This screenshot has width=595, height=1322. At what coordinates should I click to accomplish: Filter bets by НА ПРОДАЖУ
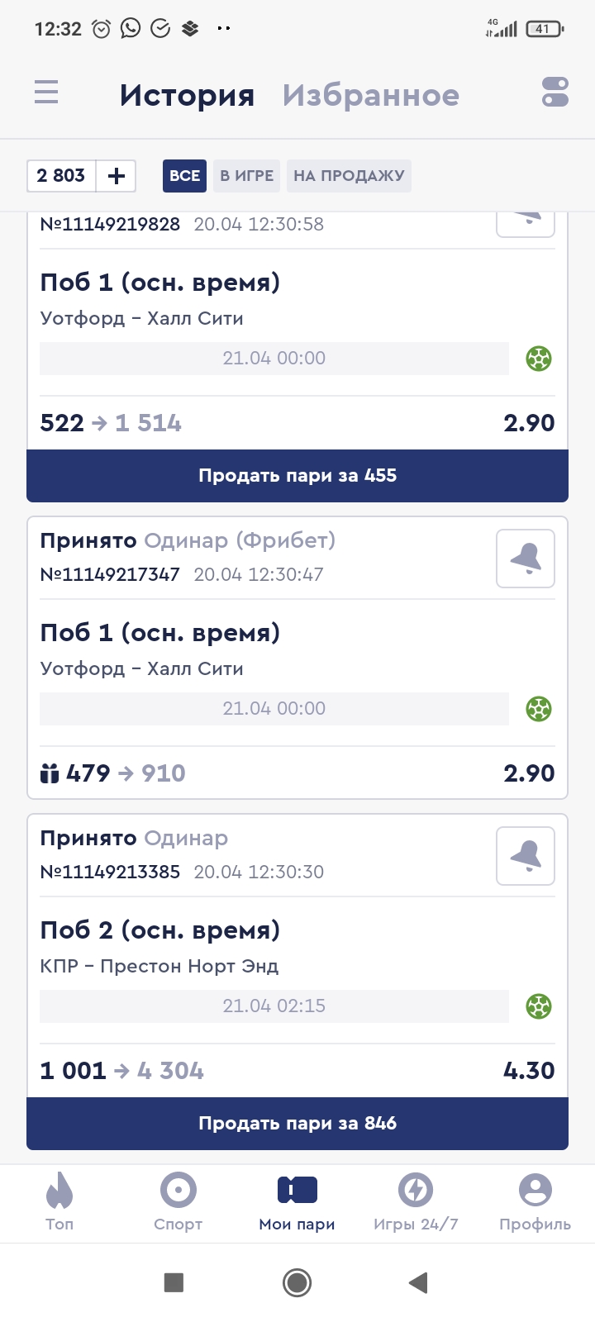(349, 175)
